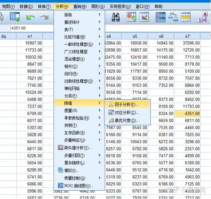Open the 生存函数(S) menu entry
The width and height of the screenshot is (211, 199).
[79, 133]
